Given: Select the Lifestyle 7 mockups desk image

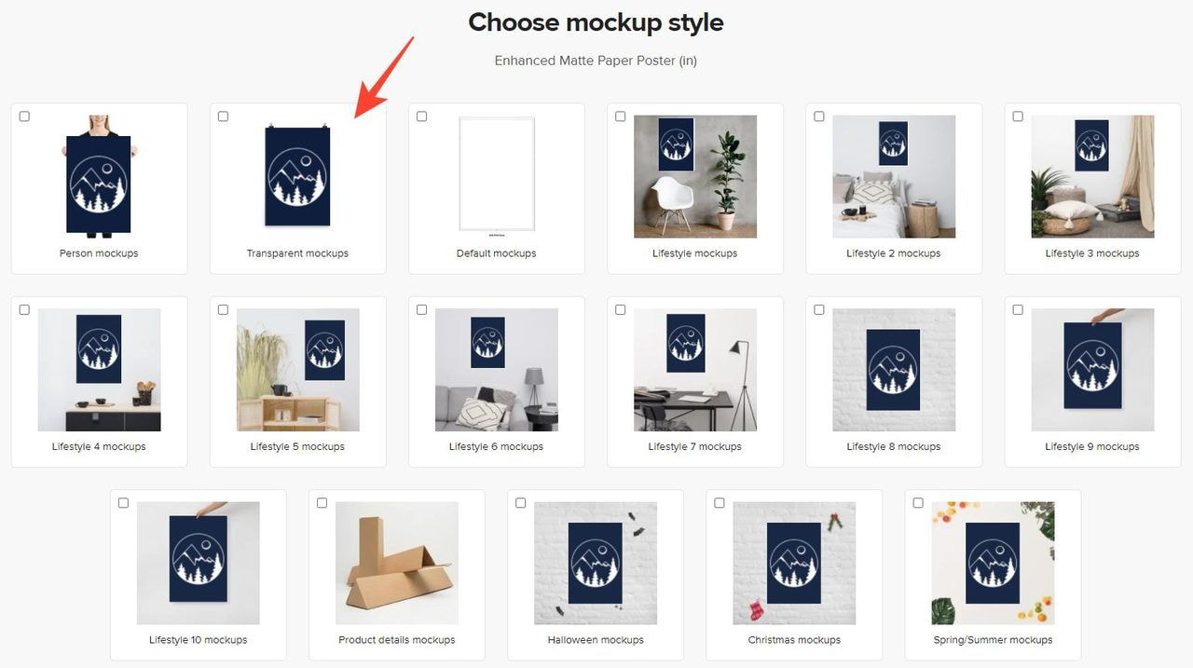Looking at the screenshot, I should [695, 370].
